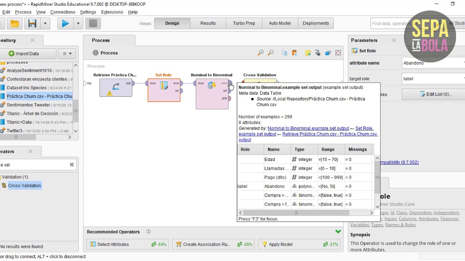Click the Retrieve operator's out port
The image size is (465, 261).
pos(133,83)
